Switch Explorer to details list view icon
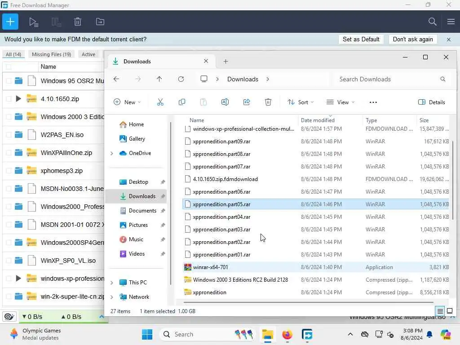Image resolution: width=460 pixels, height=345 pixels. [x=440, y=311]
